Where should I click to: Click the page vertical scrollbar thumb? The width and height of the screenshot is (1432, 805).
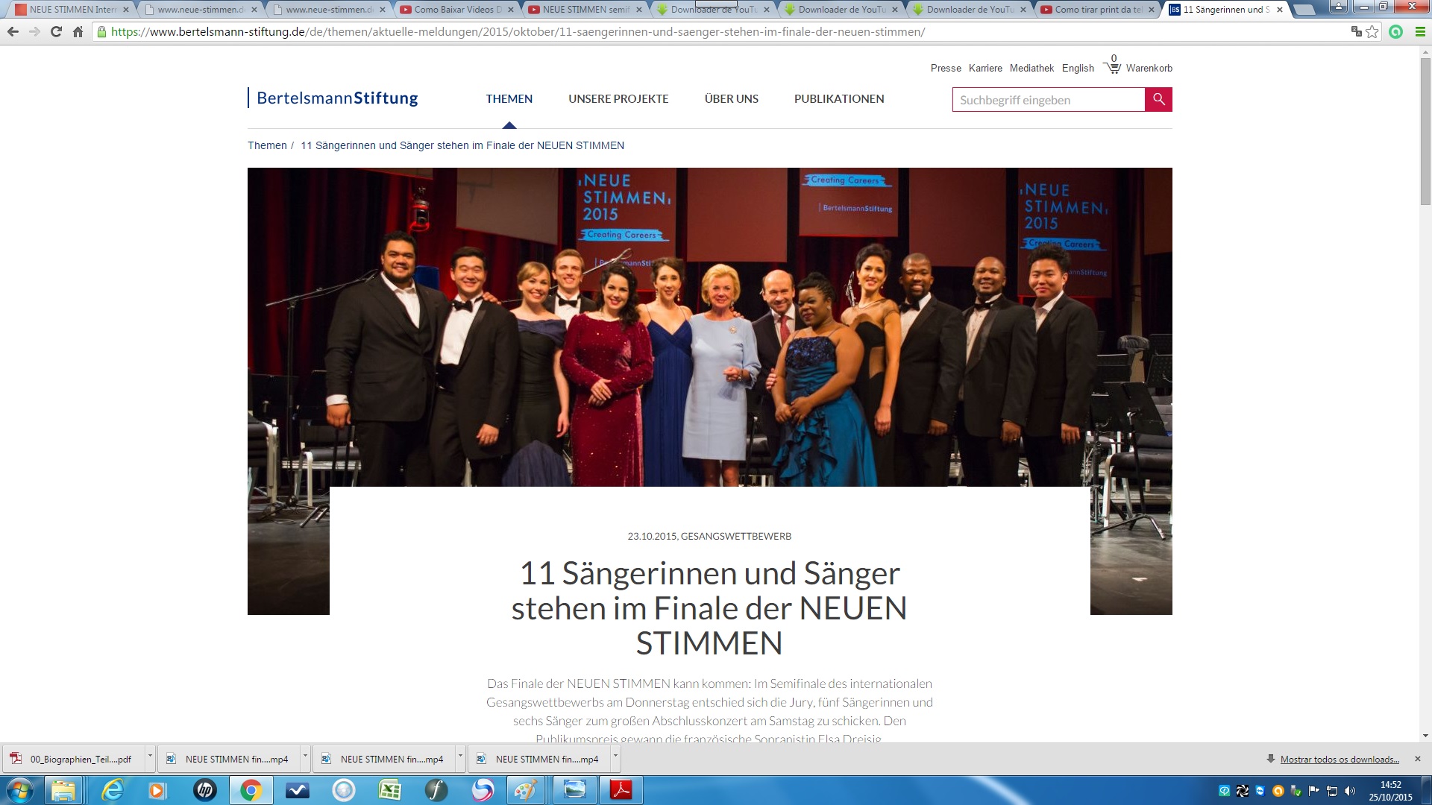click(1425, 130)
